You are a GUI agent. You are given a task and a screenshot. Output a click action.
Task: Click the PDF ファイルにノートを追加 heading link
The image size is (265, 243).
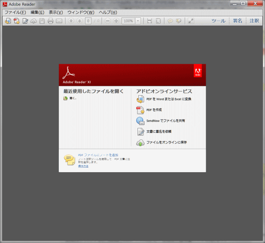pyautogui.click(x=98, y=155)
